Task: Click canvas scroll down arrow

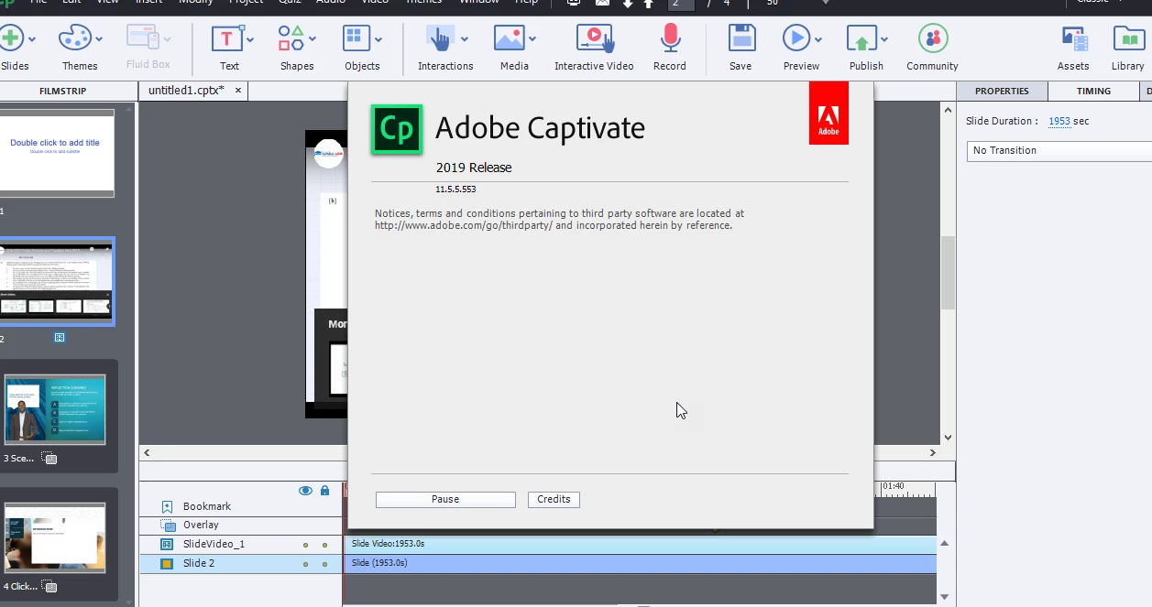Action: point(948,438)
